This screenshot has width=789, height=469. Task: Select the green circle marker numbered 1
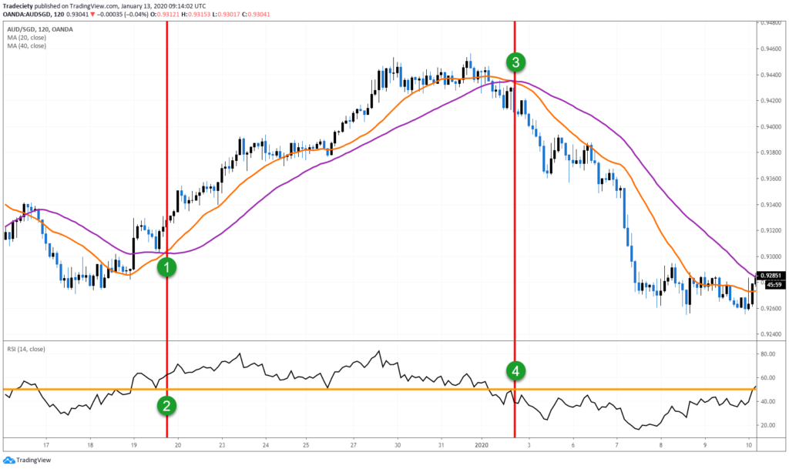coord(166,267)
